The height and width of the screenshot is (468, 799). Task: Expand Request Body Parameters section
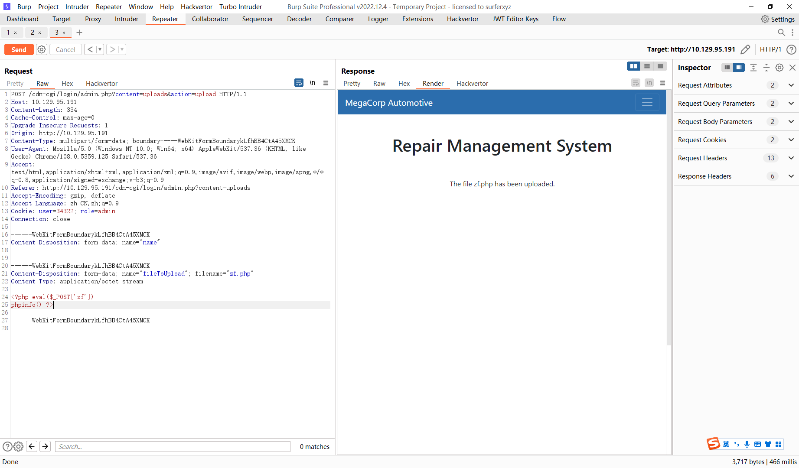pyautogui.click(x=736, y=122)
